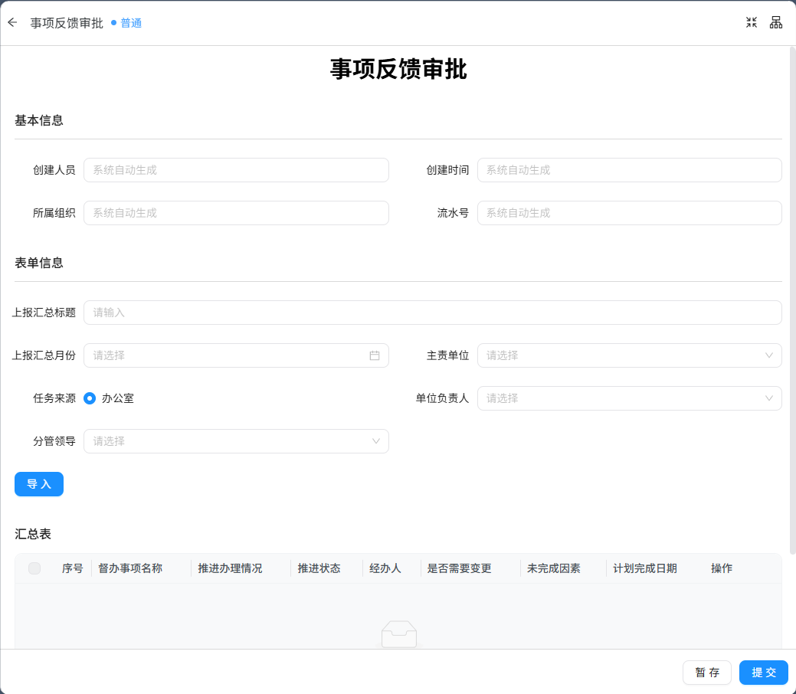Click the back arrow icon

pyautogui.click(x=13, y=22)
